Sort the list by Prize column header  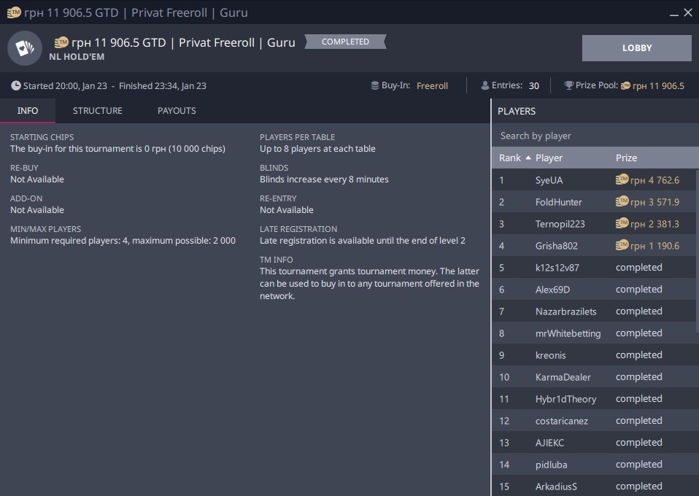coord(626,158)
